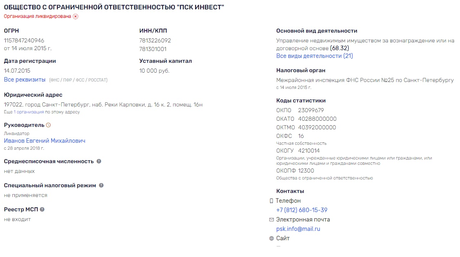Click email address psk.info@mail.ru
This screenshot has height=257, width=460.
298,228
